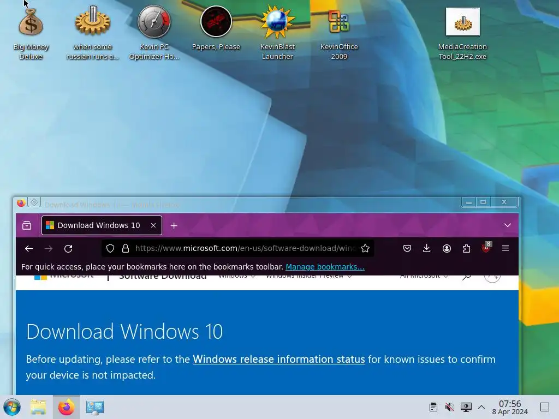Open Firefox View tab-list icon
The height and width of the screenshot is (419, 559).
(27, 225)
